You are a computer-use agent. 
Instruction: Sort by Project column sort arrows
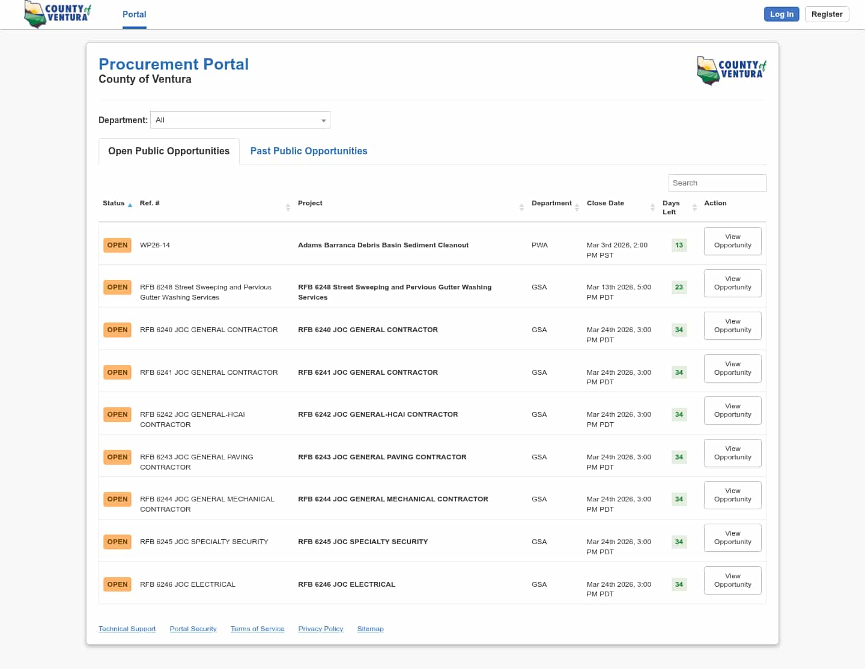(x=521, y=207)
